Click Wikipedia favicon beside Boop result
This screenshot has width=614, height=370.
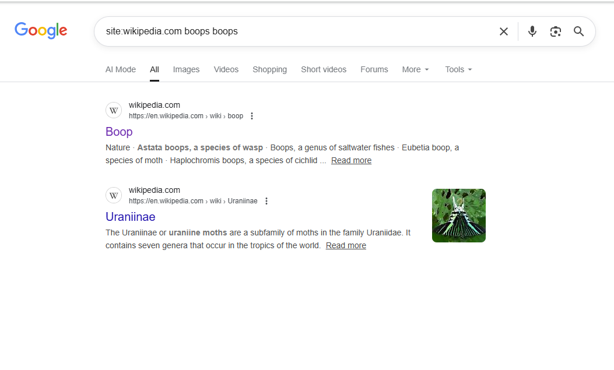click(x=114, y=110)
